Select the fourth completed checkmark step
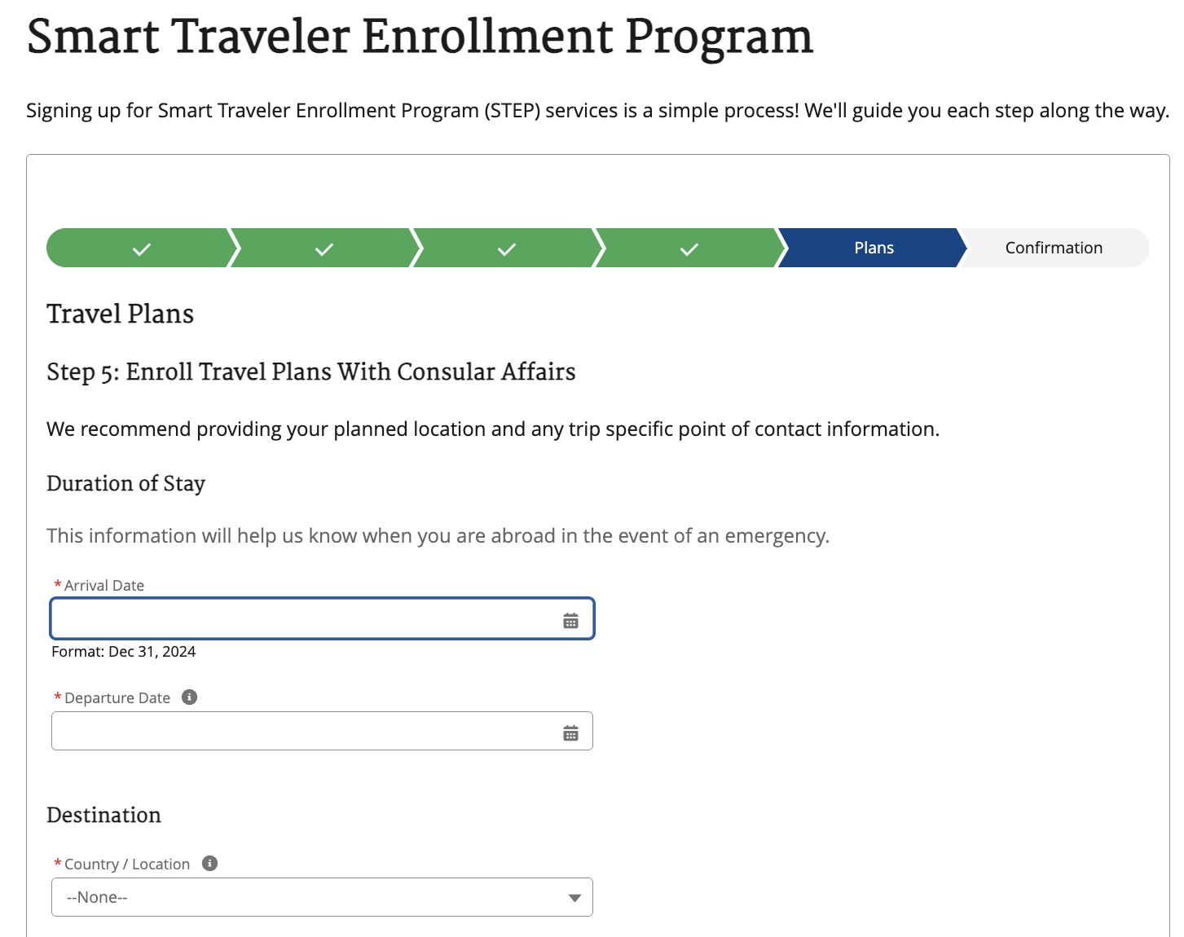The height and width of the screenshot is (937, 1184). click(689, 248)
